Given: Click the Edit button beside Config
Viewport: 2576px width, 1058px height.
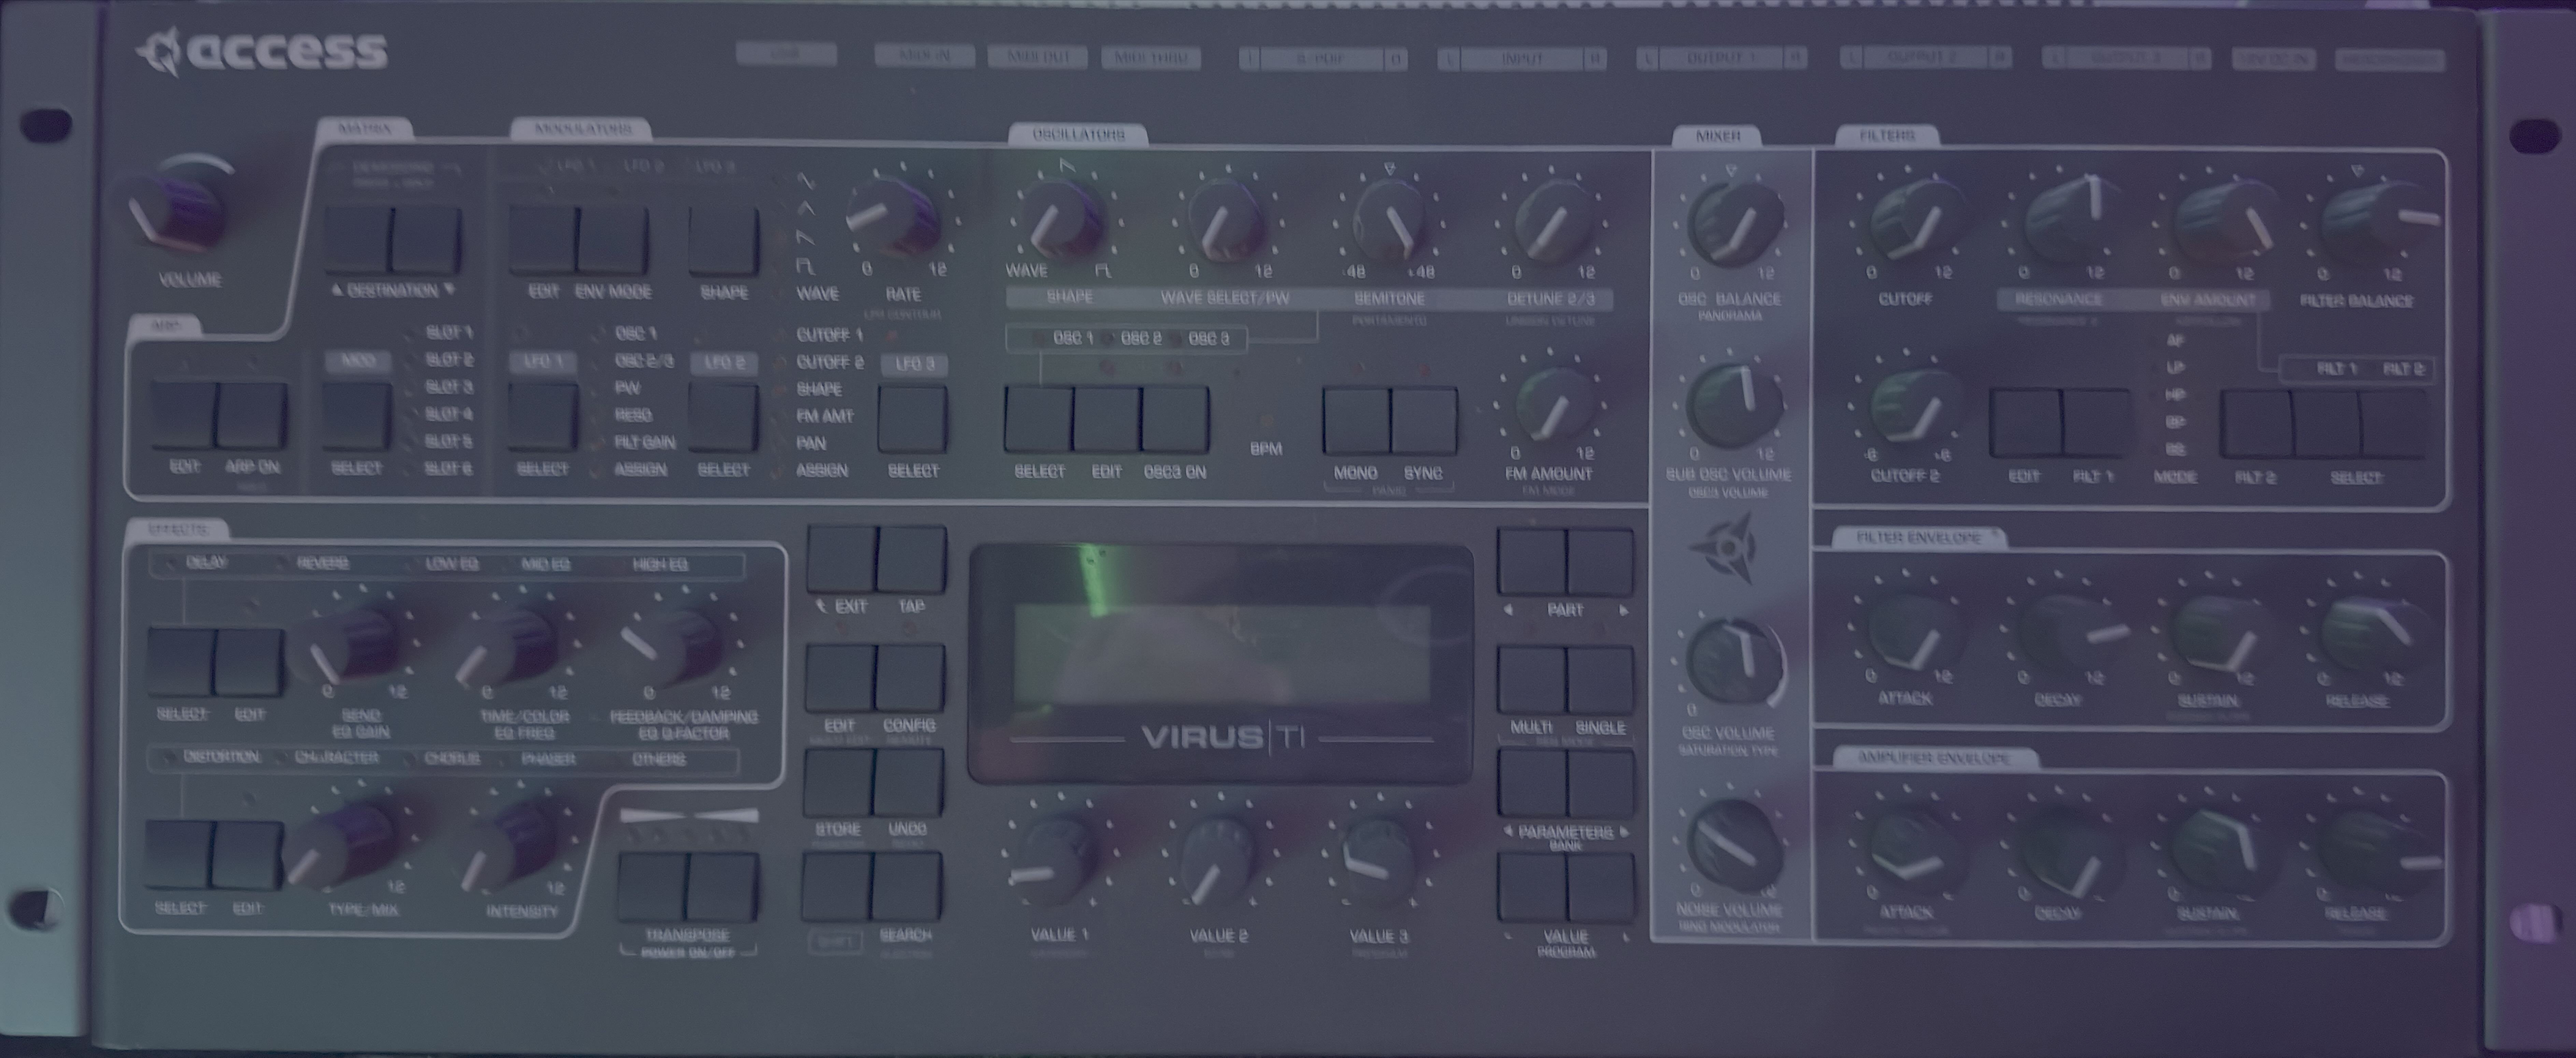Looking at the screenshot, I should point(840,678).
